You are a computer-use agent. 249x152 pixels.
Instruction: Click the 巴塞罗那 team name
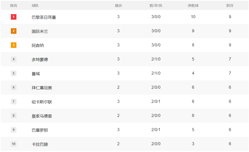coord(40,130)
